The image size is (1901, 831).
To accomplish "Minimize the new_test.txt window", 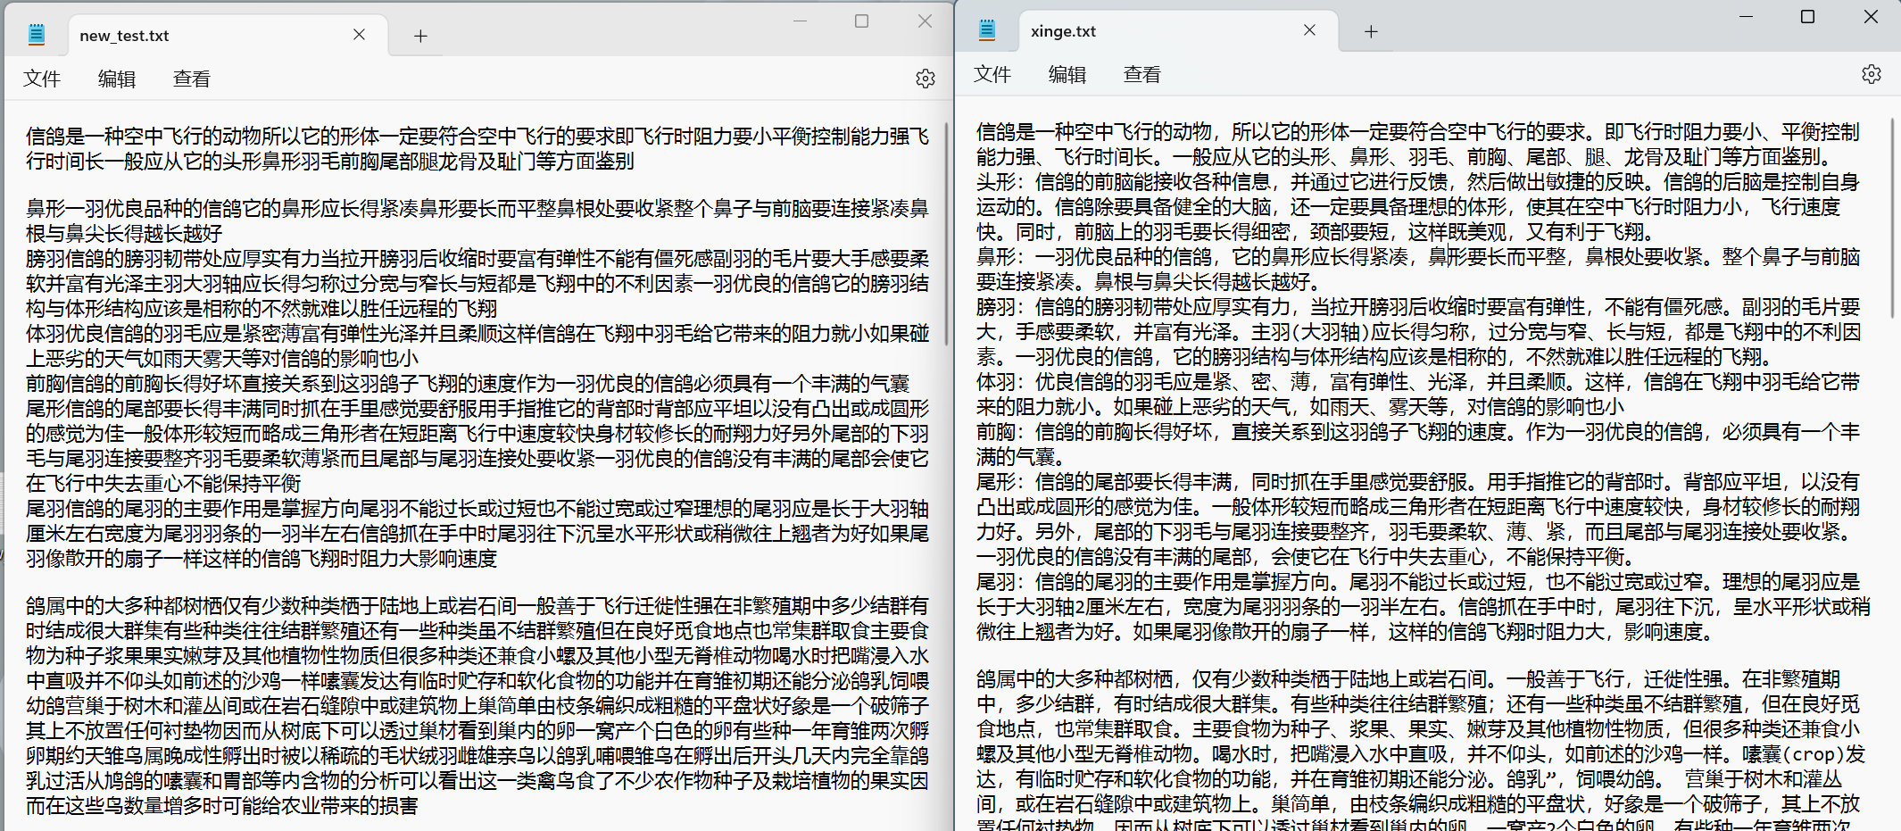I will pyautogui.click(x=800, y=21).
